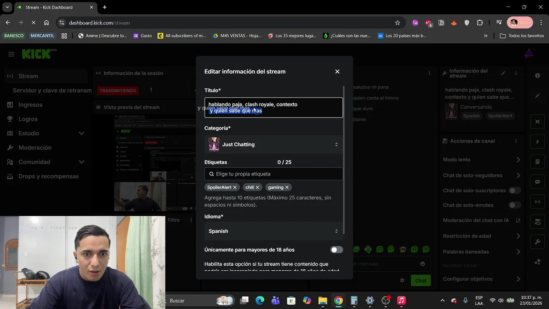Click the green Chat send button

click(421, 281)
